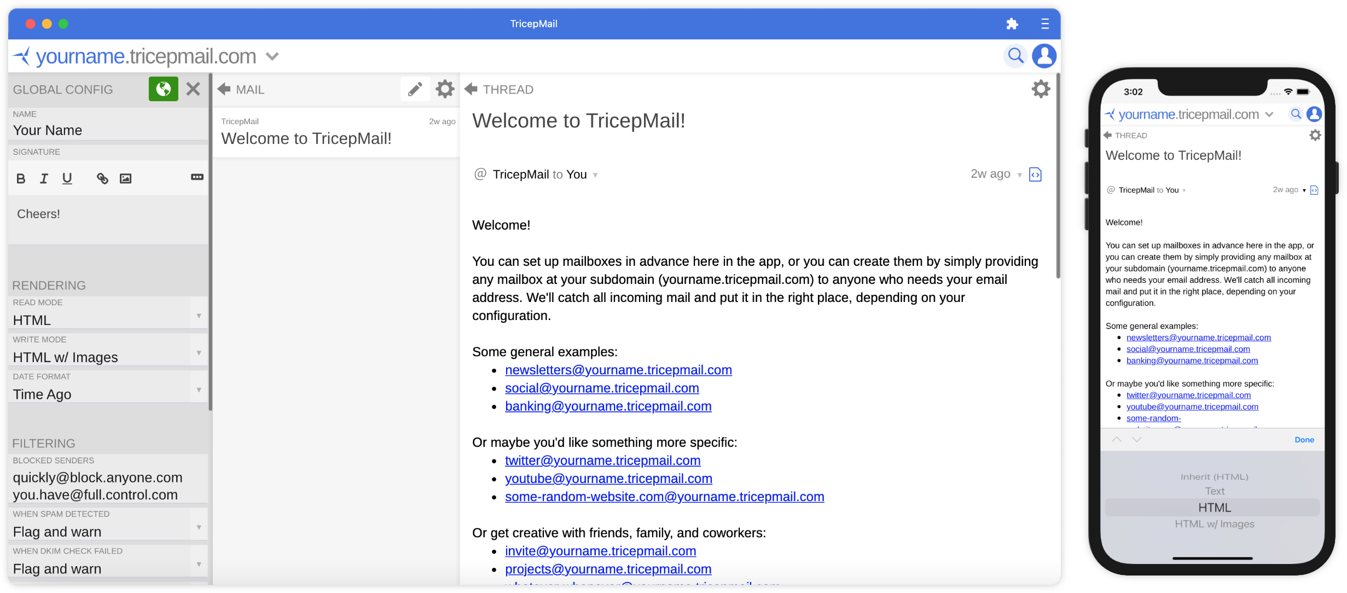Insert a link in the signature
This screenshot has width=1347, height=593.
pyautogui.click(x=102, y=178)
